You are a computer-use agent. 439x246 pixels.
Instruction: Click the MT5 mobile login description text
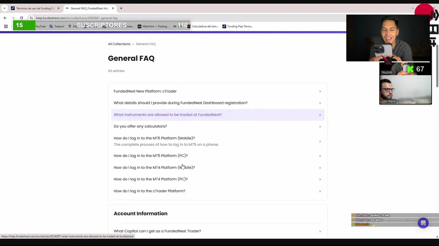tap(166, 145)
